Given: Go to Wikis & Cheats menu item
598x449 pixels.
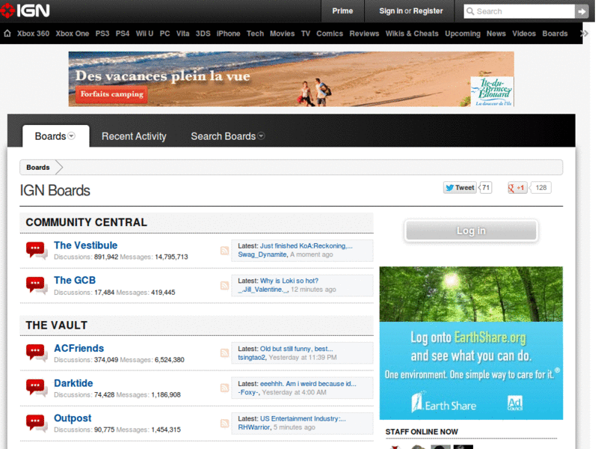Looking at the screenshot, I should click(412, 34).
